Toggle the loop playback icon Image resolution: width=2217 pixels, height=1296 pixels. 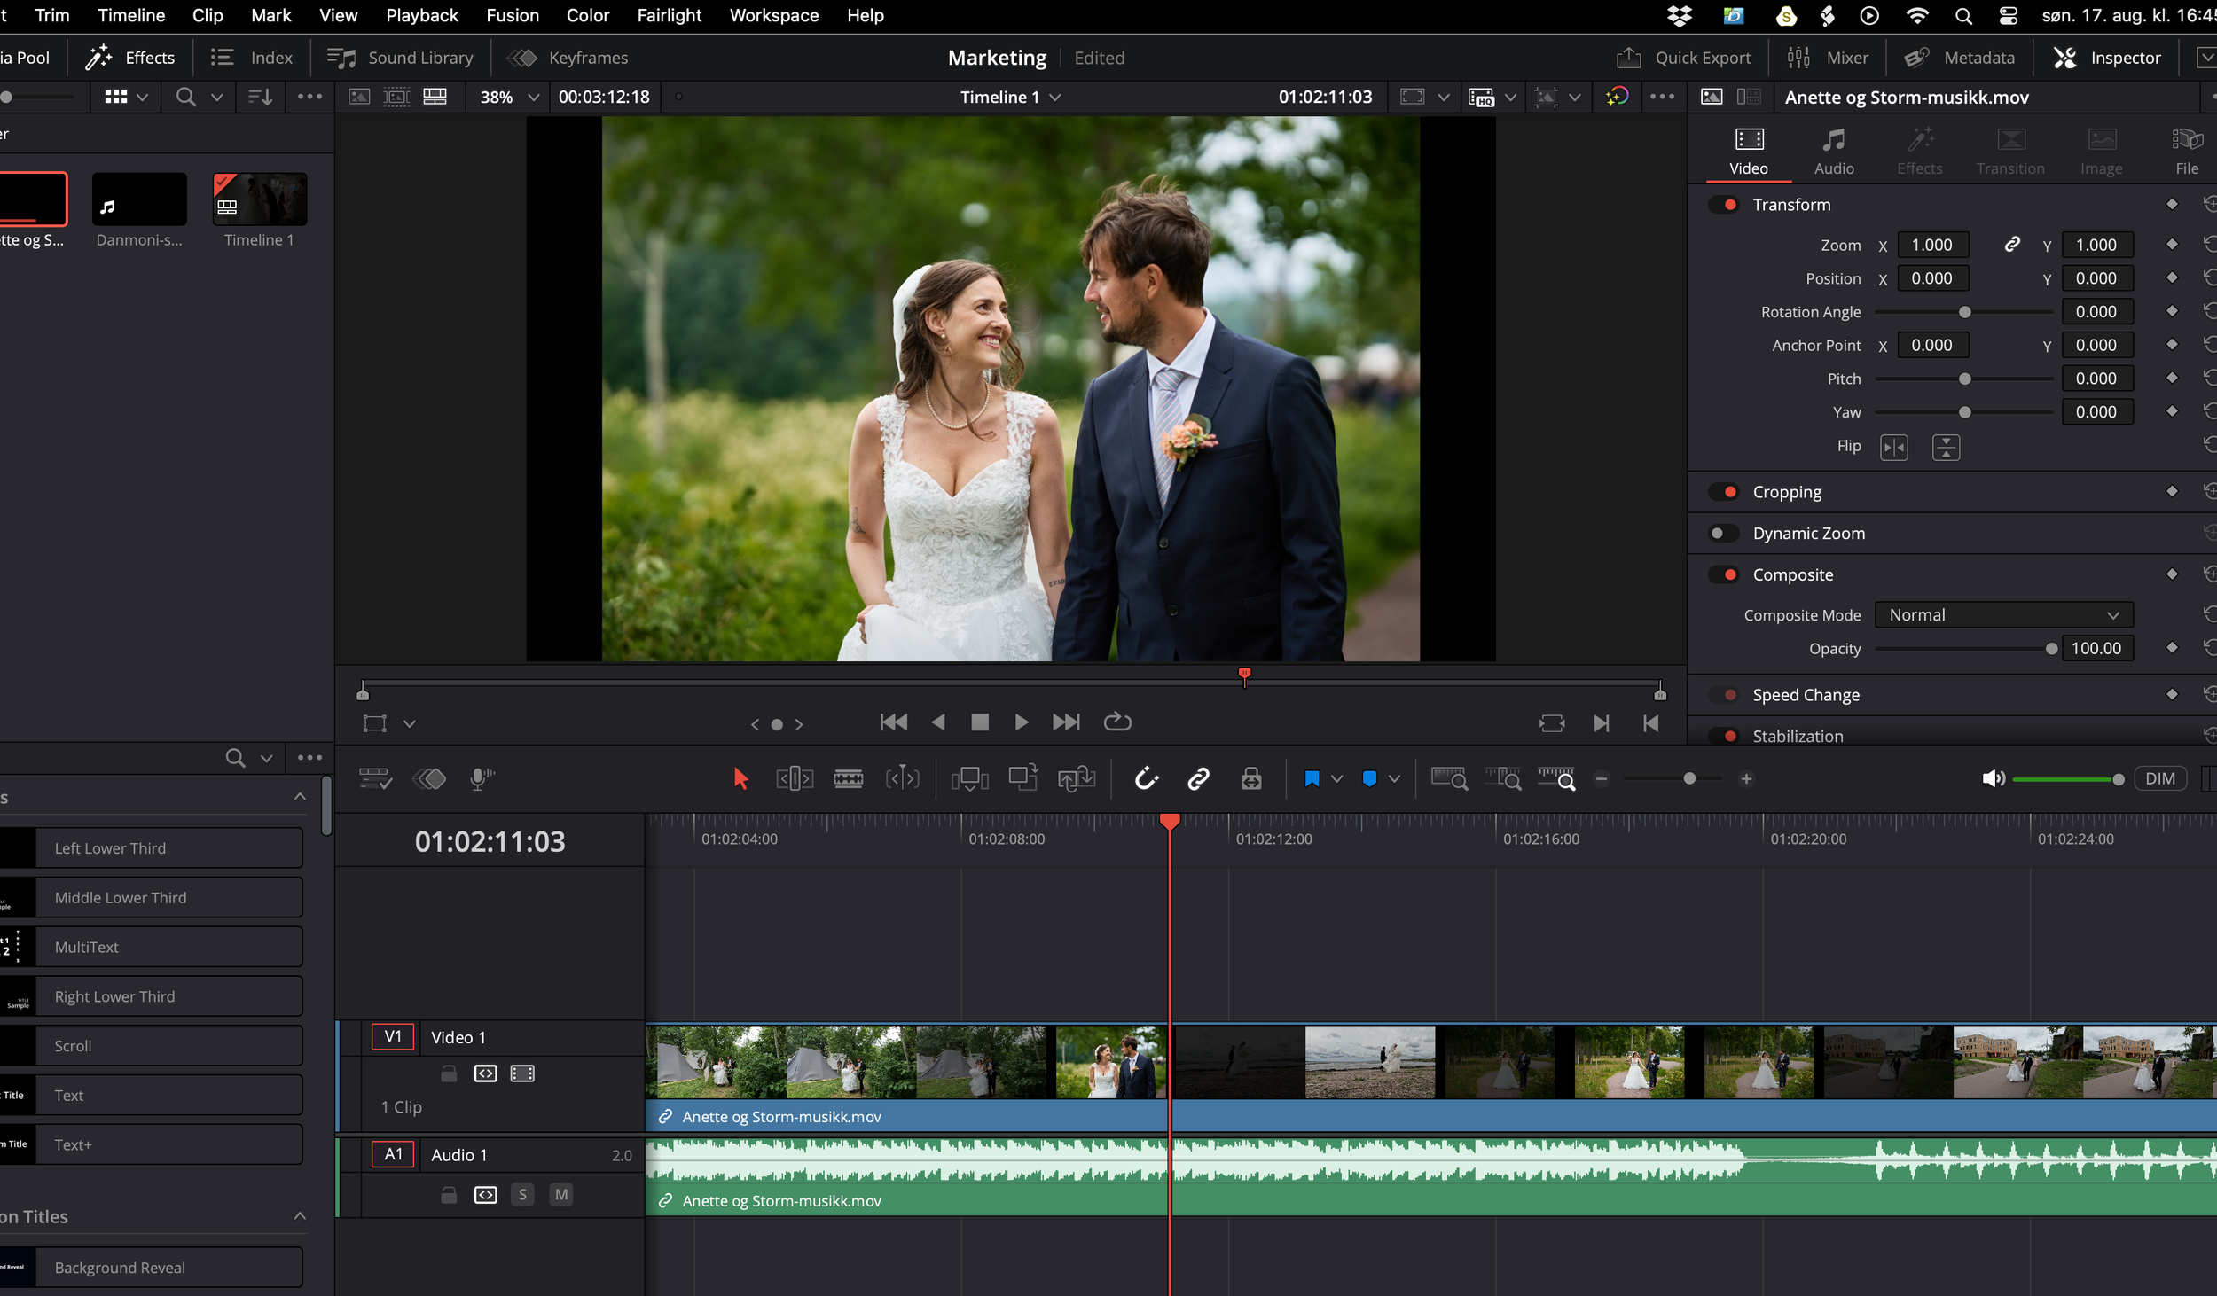point(1116,722)
